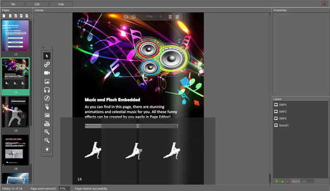Image resolution: width=330 pixels, height=191 pixels.
Task: Open the Help menu
Action: pos(61,4)
